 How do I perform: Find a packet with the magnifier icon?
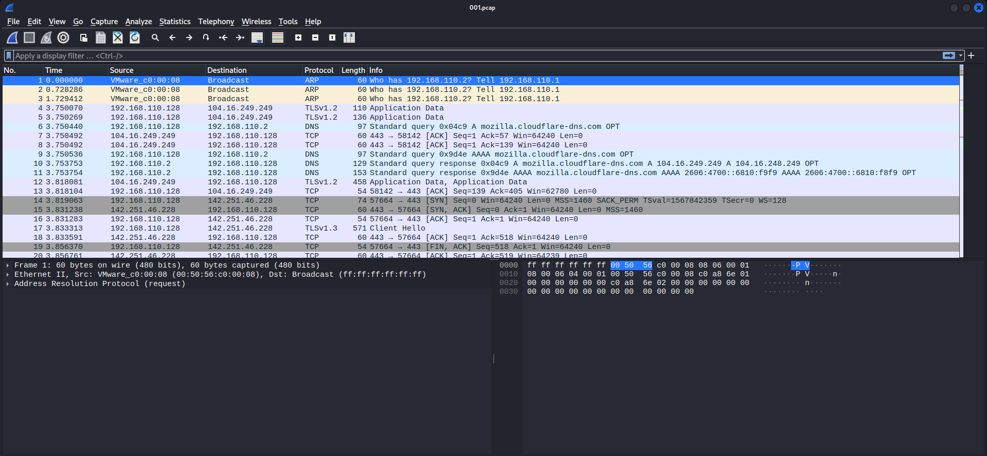pos(155,37)
